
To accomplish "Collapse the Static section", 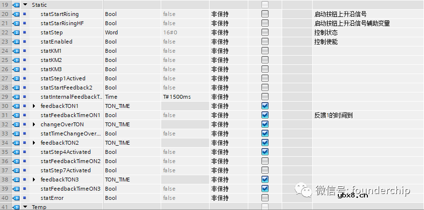I will point(25,5).
